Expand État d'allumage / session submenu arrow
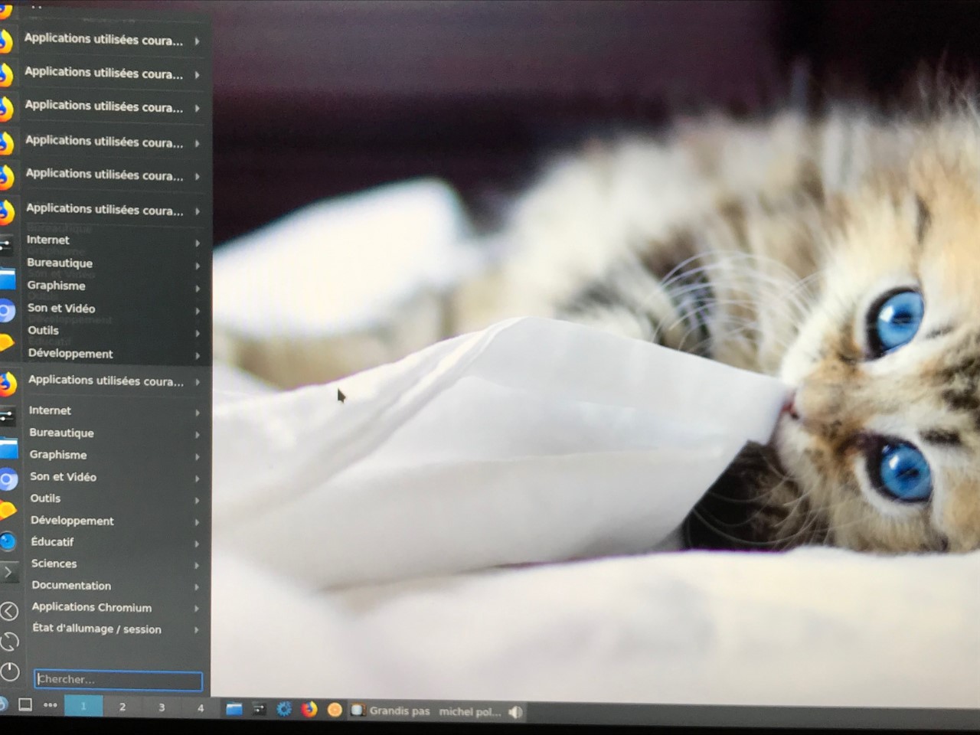 [x=197, y=630]
